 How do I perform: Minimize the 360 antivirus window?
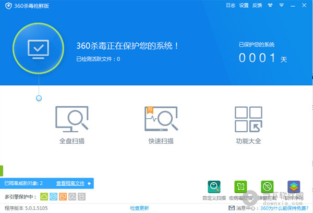(293, 6)
